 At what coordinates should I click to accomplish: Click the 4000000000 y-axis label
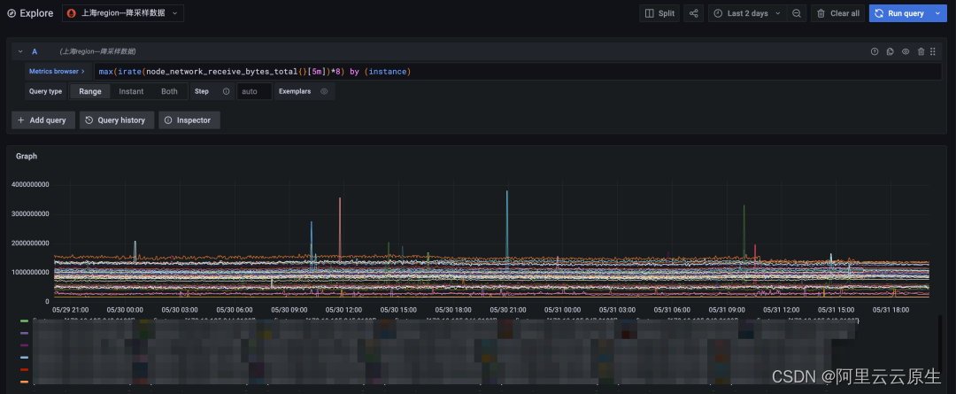pos(30,185)
